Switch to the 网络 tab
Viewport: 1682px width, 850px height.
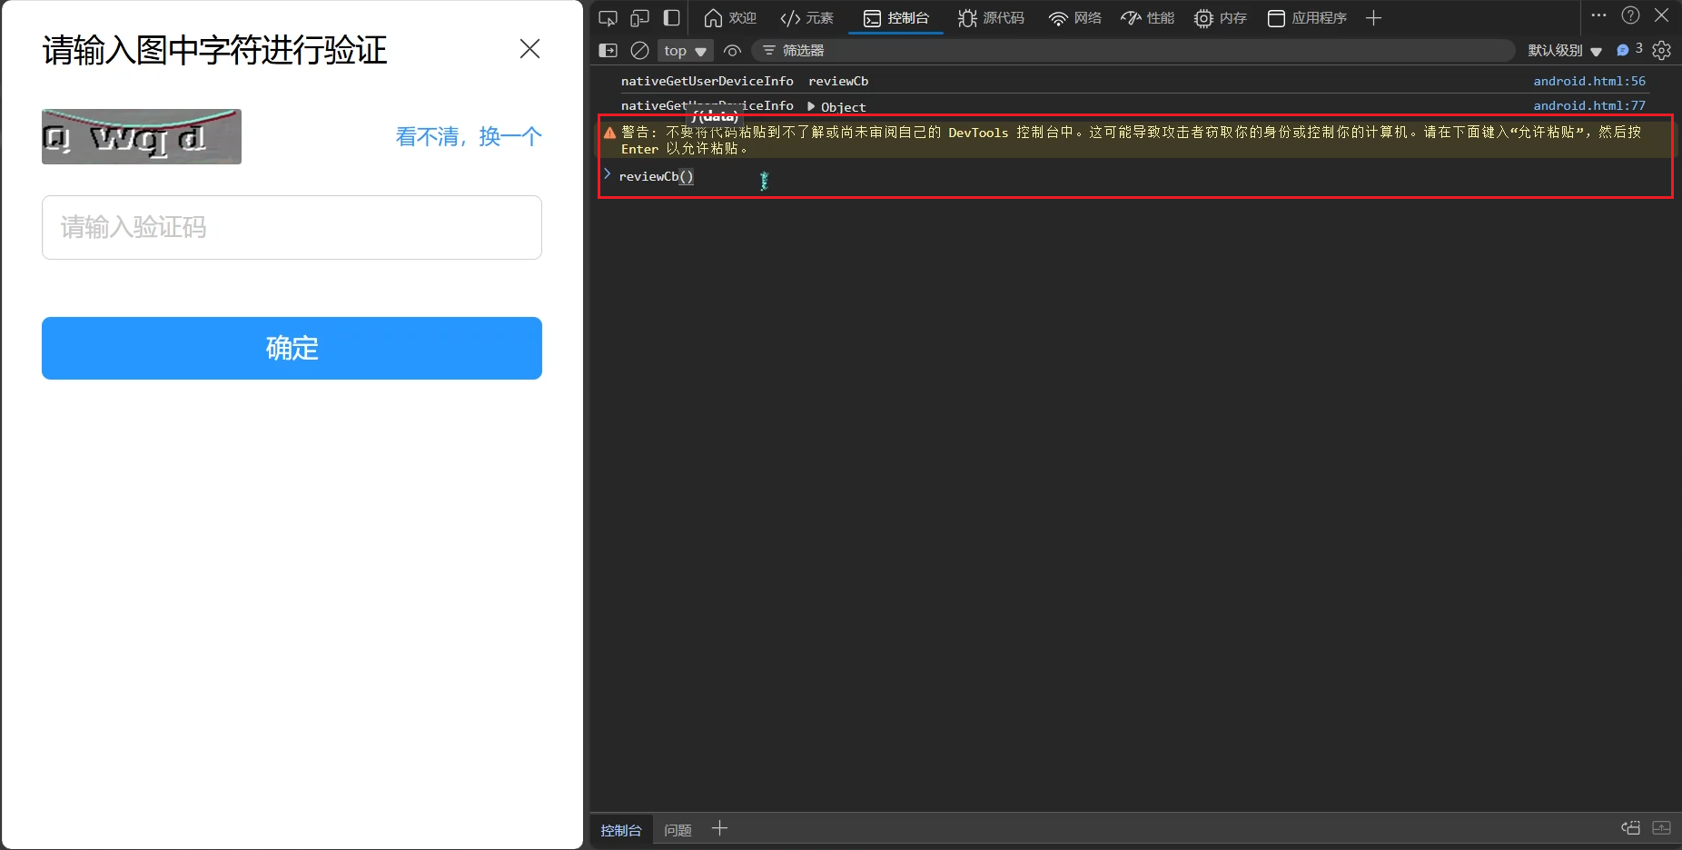pyautogui.click(x=1075, y=18)
